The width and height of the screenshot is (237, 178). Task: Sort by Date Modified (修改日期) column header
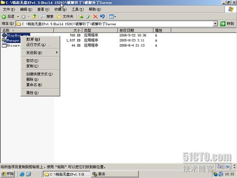(x=135, y=30)
